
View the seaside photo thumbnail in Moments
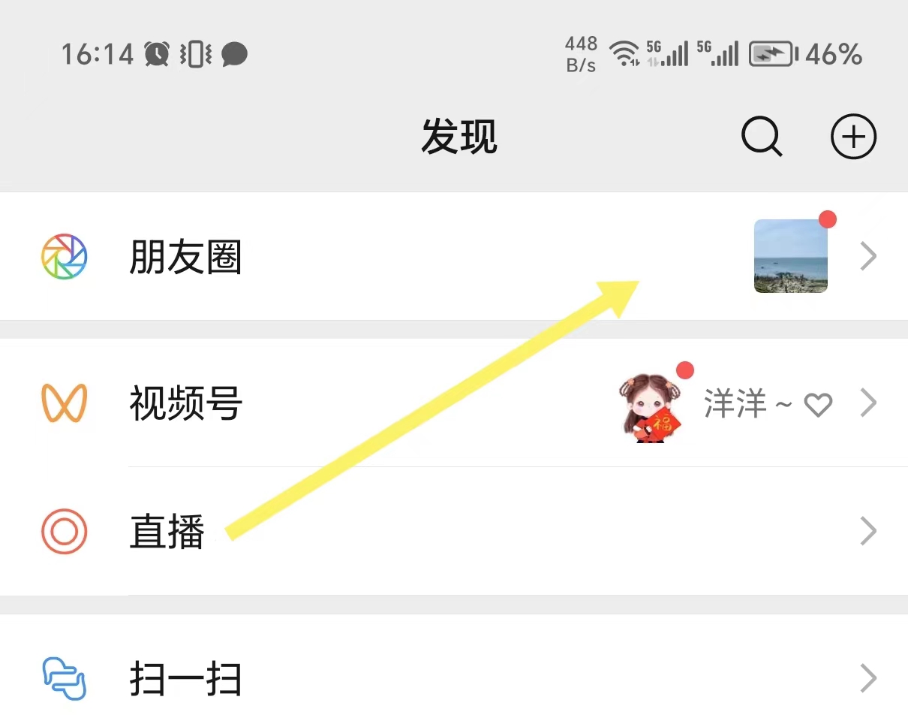(x=791, y=255)
